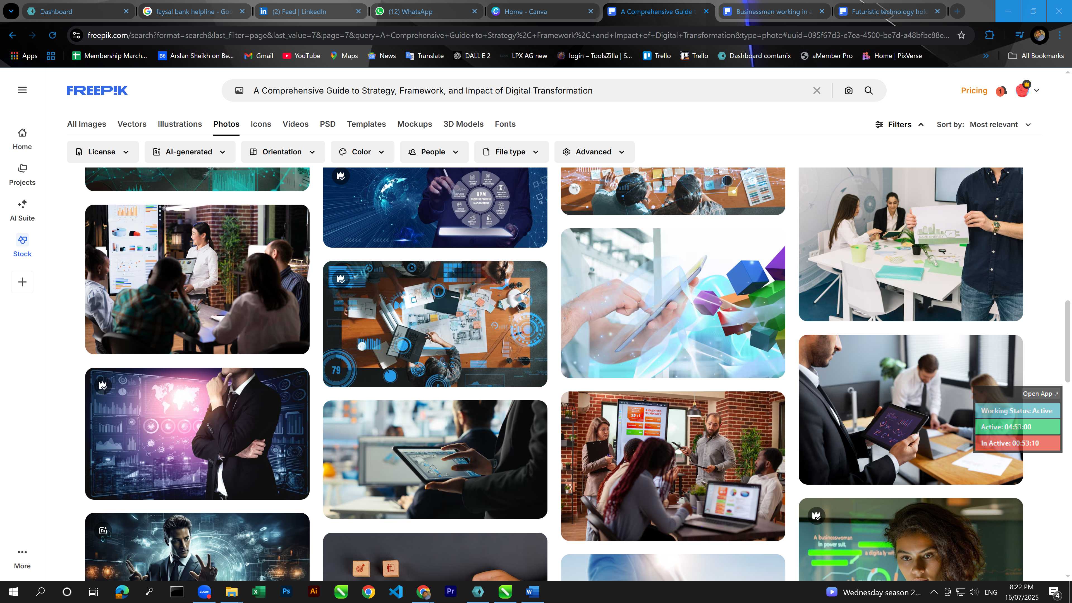
Task: Open the browser extensions puzzle icon
Action: pyautogui.click(x=990, y=35)
